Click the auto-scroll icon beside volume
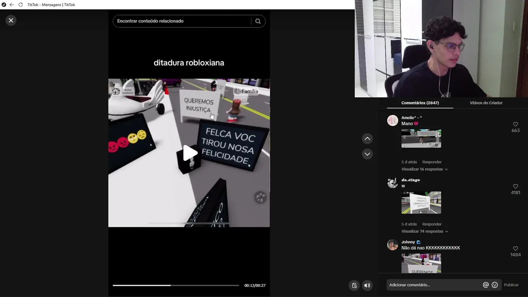The height and width of the screenshot is (297, 528). tap(354, 285)
